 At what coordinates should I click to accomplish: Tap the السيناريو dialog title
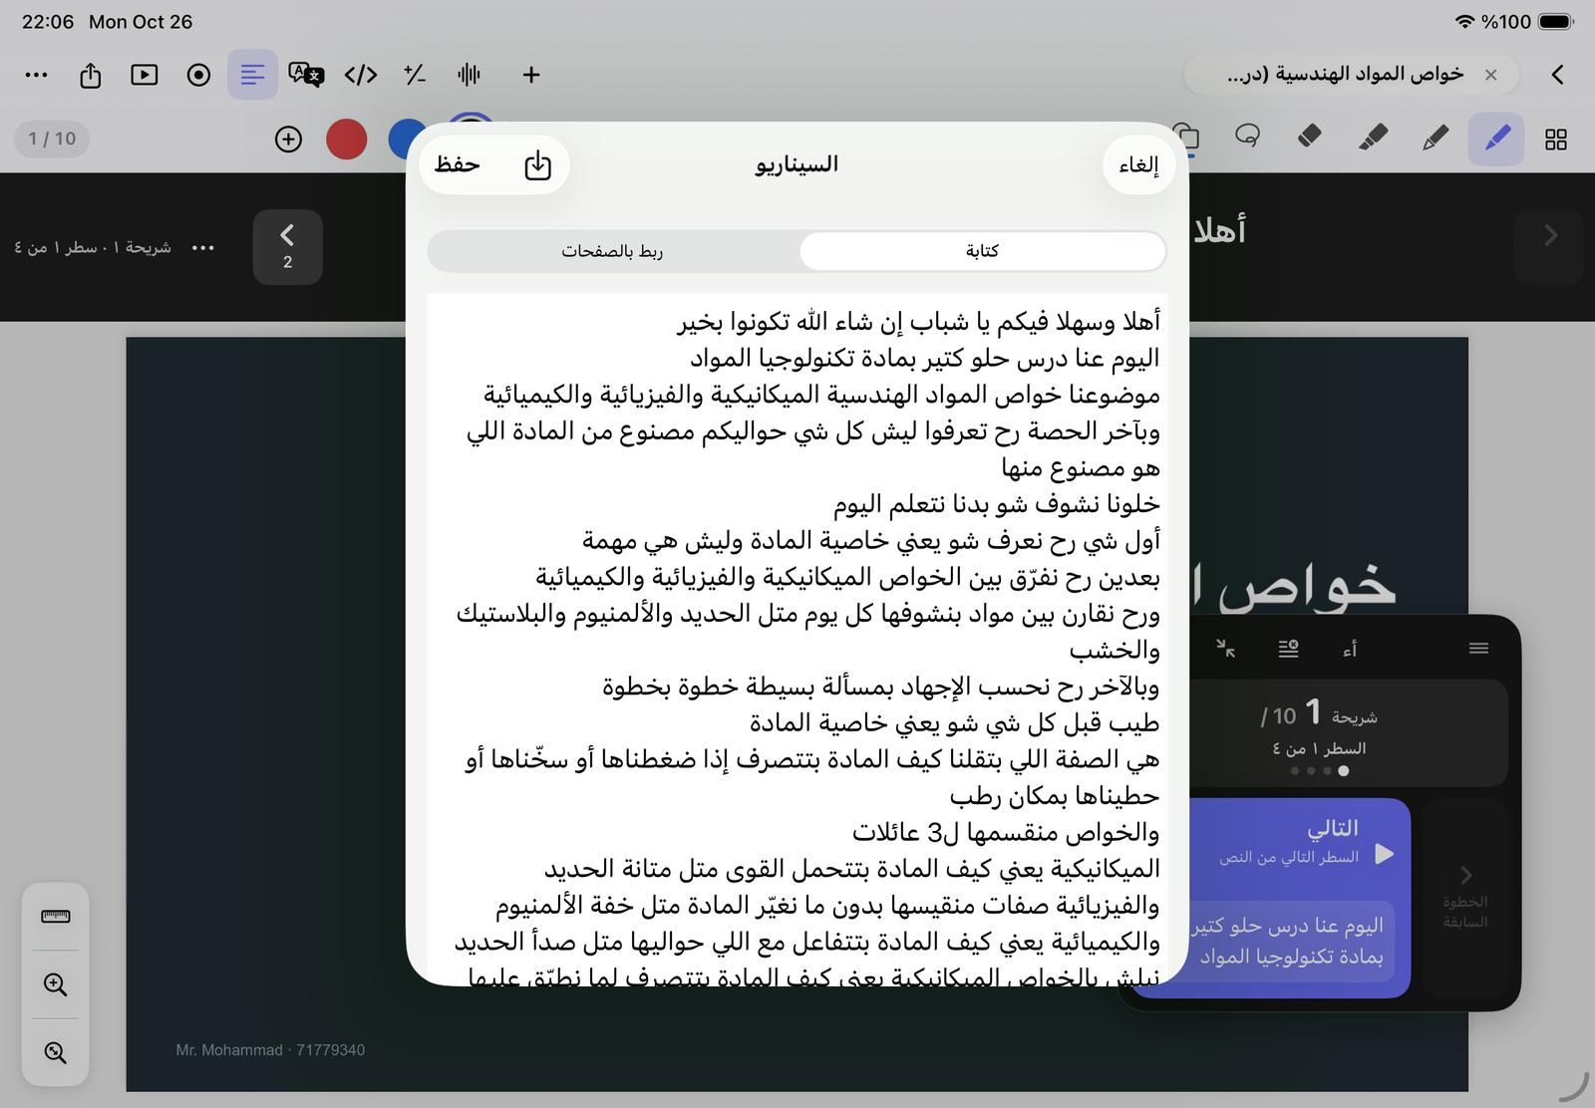[797, 164]
